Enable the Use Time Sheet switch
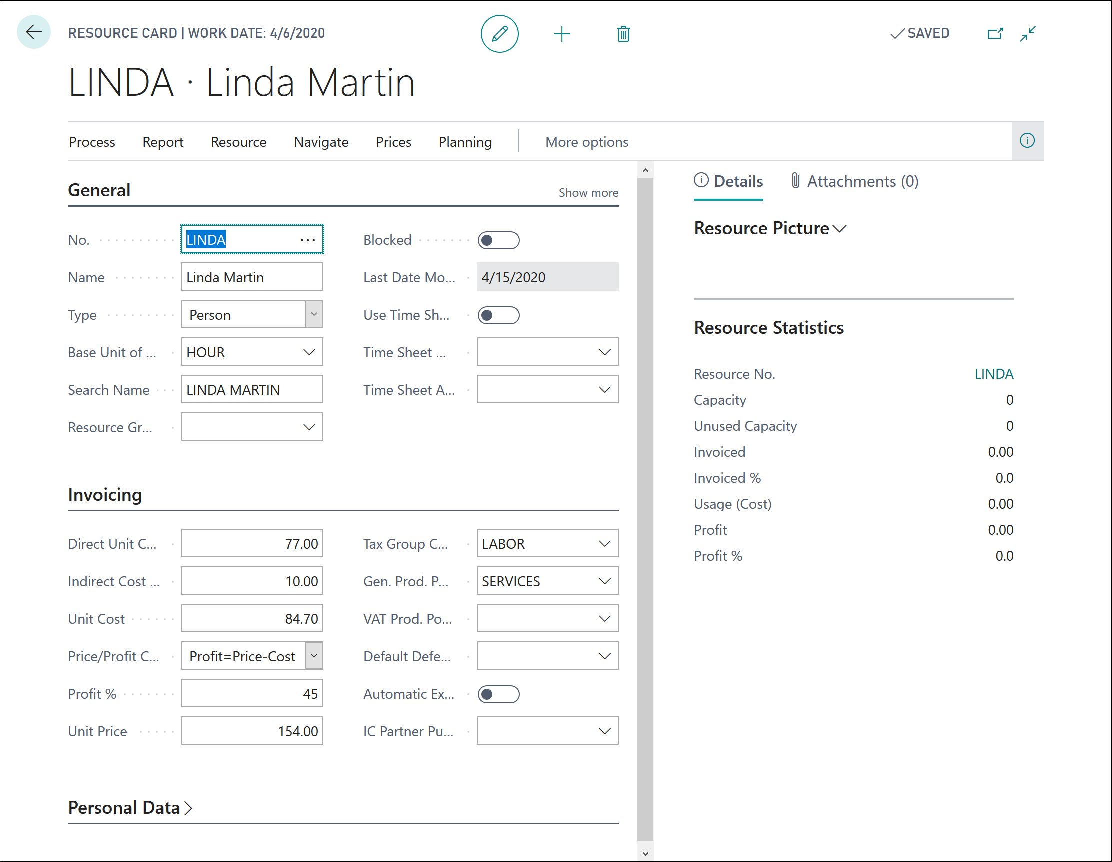This screenshot has height=862, width=1112. click(498, 315)
